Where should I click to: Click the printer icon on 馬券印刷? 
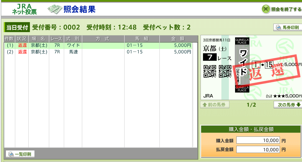(x=278, y=27)
